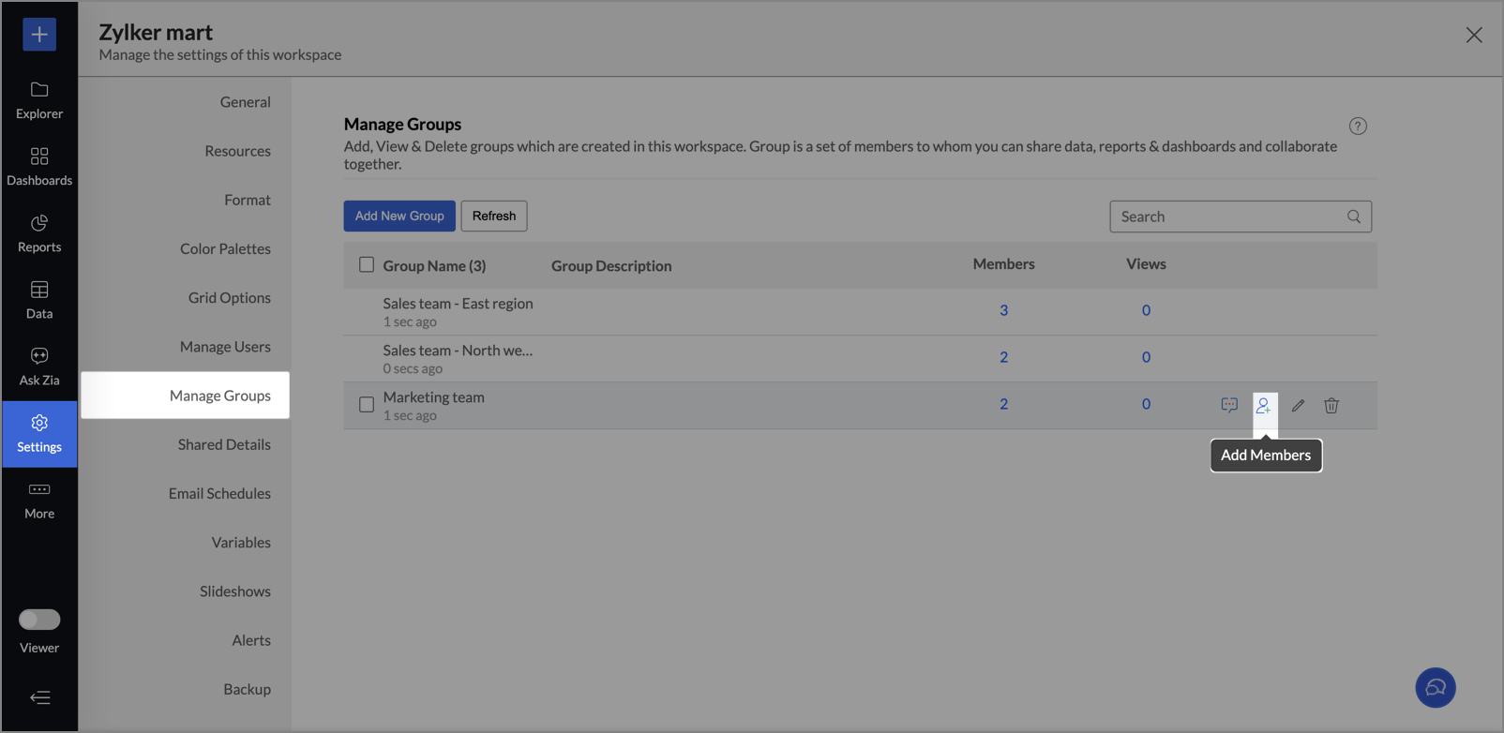Check the Marketing team row checkbox
The height and width of the screenshot is (733, 1504).
(367, 405)
